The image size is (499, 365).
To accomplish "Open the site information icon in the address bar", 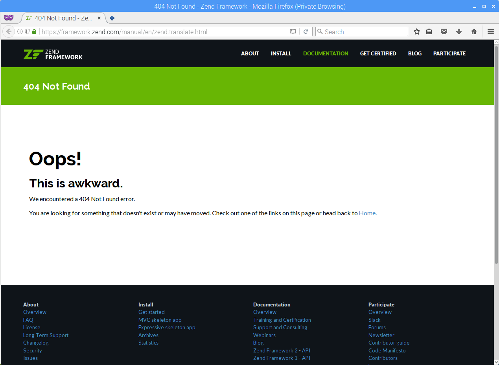I will click(20, 31).
